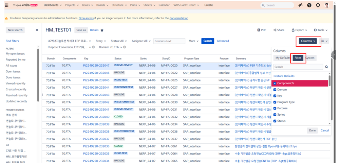Click the magnifier icon in Columns search
Viewport: 339px width, 163px height.
tap(327, 67)
